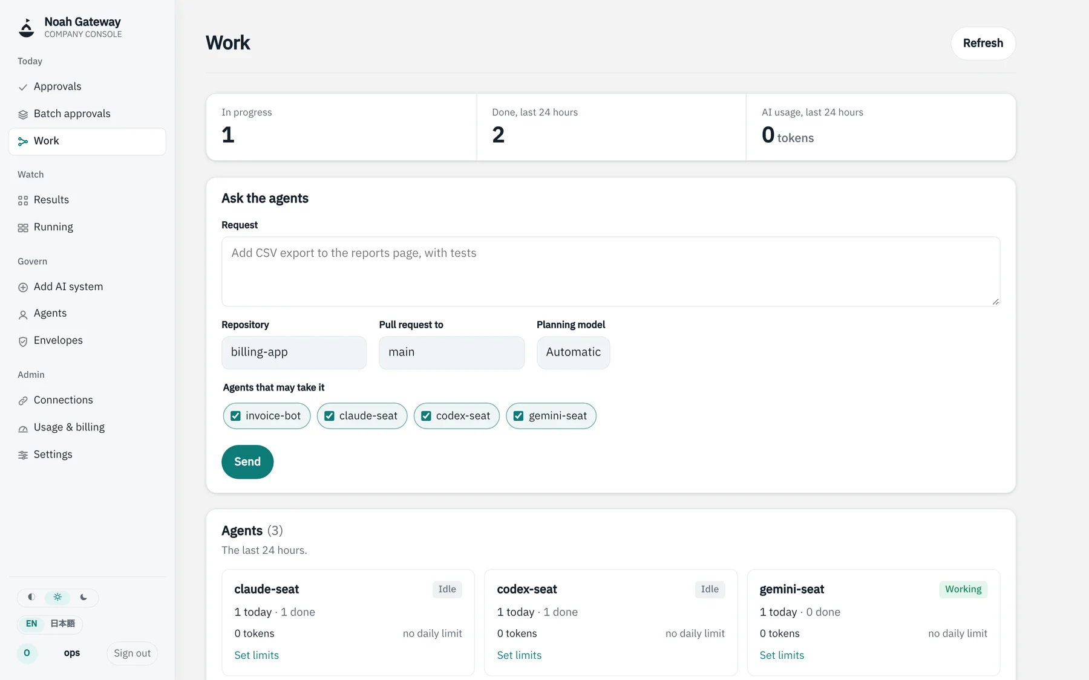The width and height of the screenshot is (1089, 680).
Task: Uncheck the gemini-seat agent checkbox
Action: (x=518, y=416)
